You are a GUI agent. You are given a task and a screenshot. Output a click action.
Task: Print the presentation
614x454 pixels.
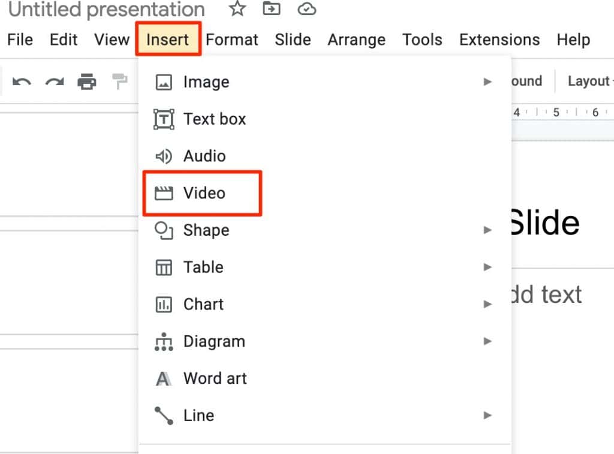click(87, 82)
